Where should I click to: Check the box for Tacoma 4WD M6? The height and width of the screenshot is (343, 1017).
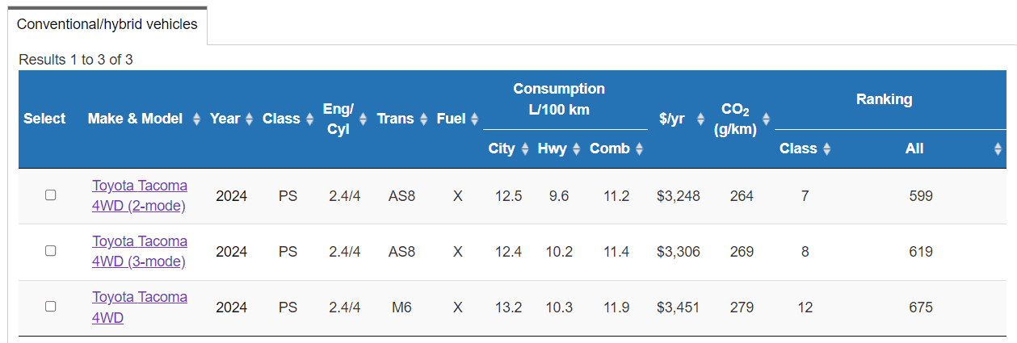[51, 307]
